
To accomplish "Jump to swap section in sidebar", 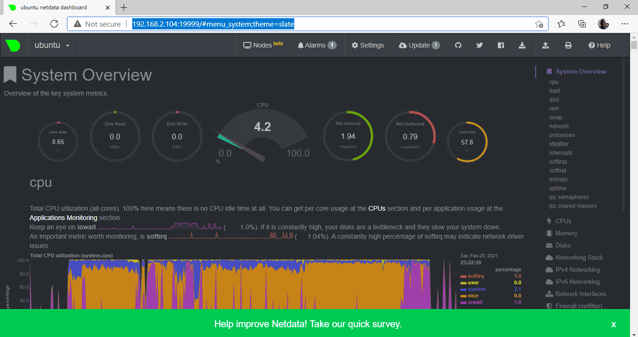I will pyautogui.click(x=556, y=117).
